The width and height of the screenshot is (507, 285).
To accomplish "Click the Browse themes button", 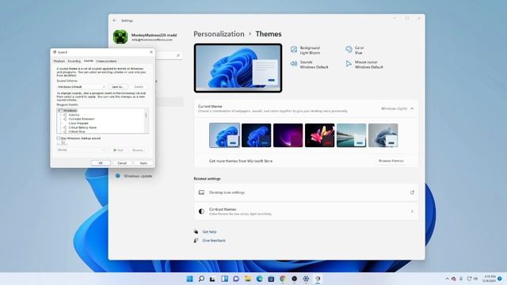I will pos(391,161).
